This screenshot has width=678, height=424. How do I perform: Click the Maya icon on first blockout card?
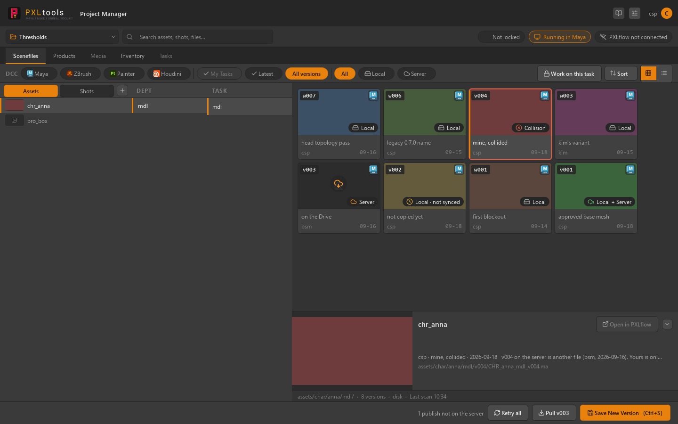click(545, 170)
